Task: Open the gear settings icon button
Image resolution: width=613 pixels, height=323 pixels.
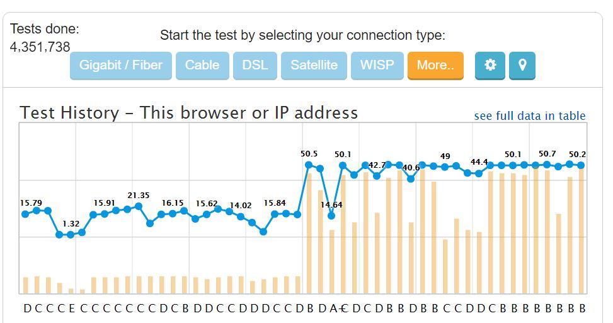Action: tap(490, 66)
